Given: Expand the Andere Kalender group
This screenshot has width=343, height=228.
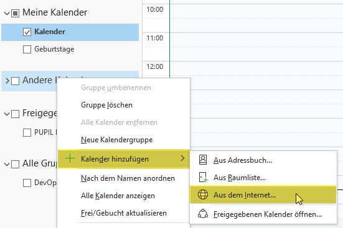Looking at the screenshot, I should coord(7,81).
